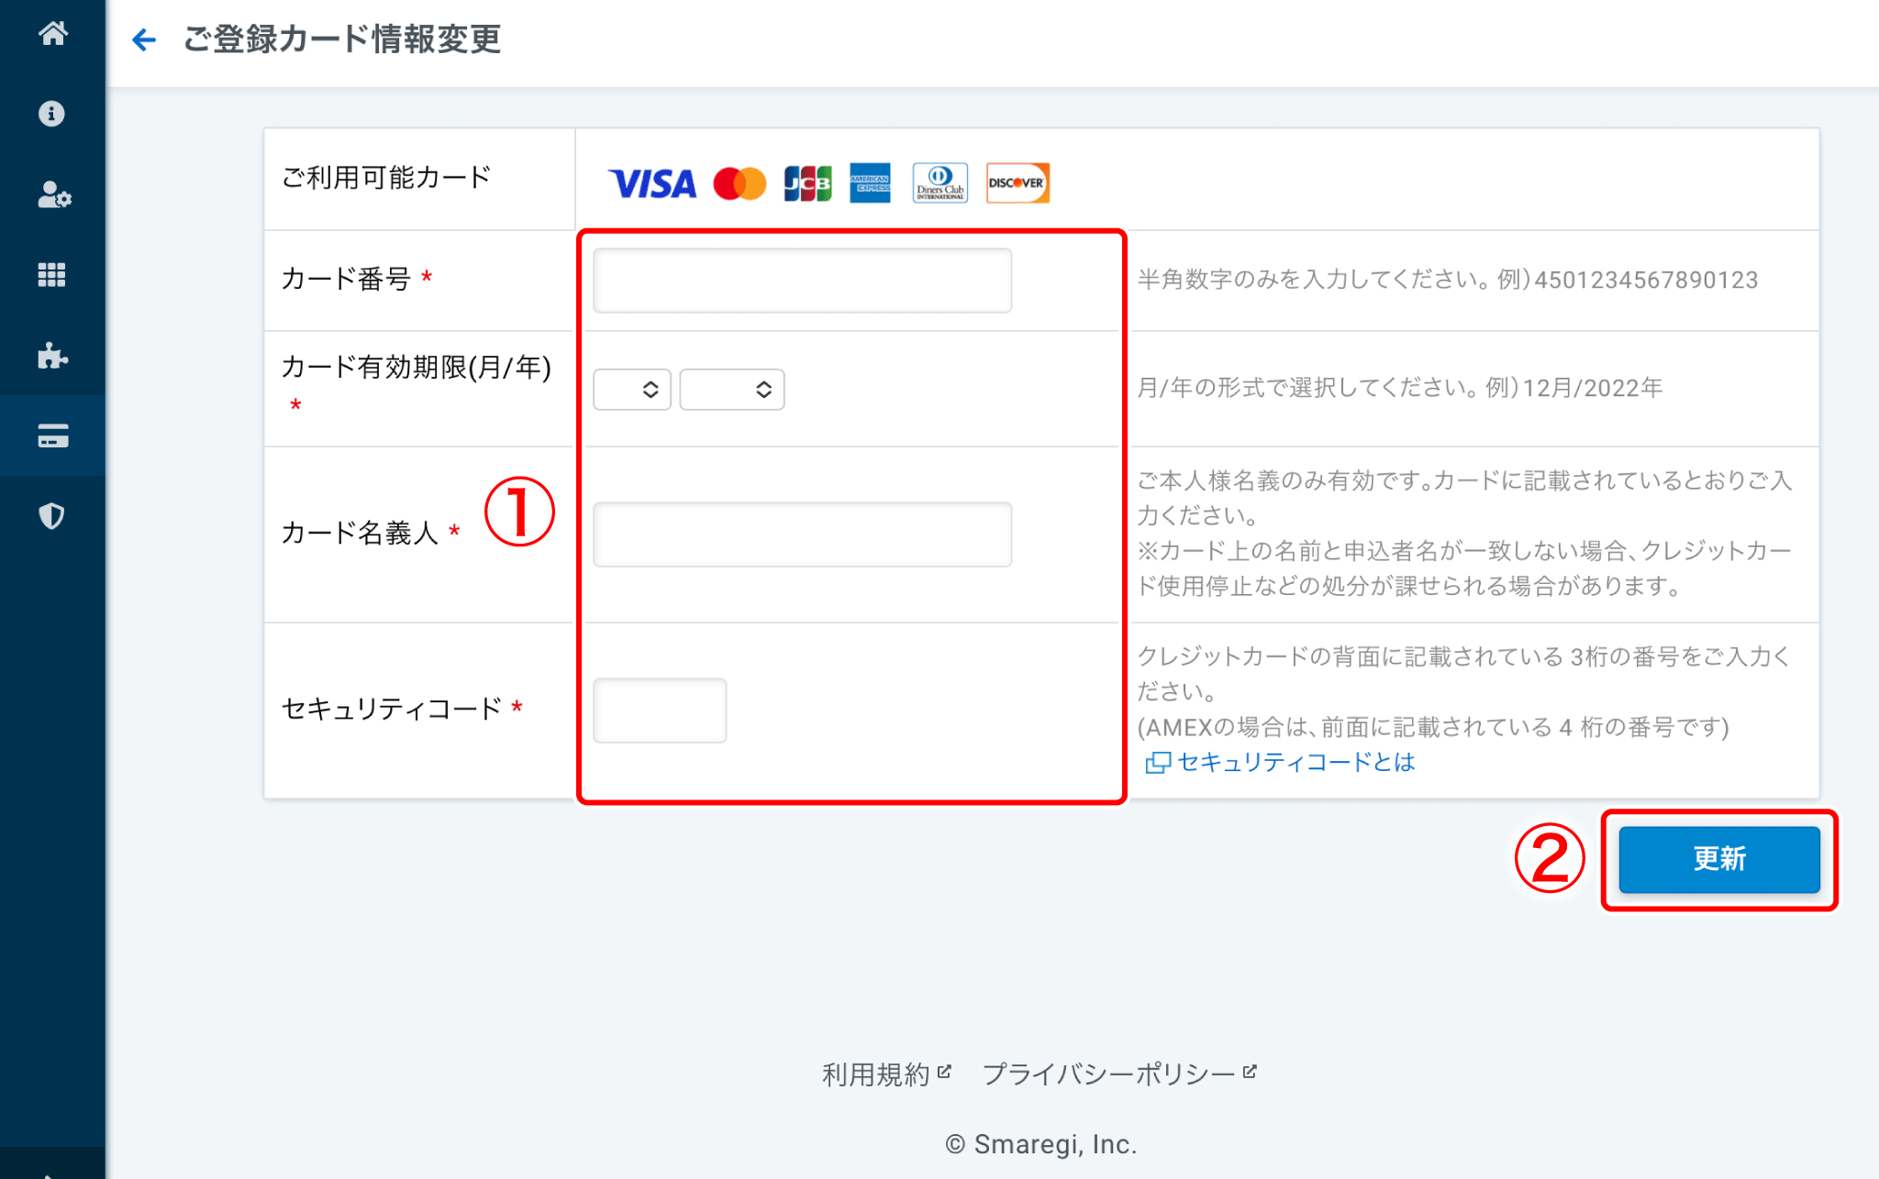
Task: Click the apps grid icon in sidebar
Action: tap(52, 275)
